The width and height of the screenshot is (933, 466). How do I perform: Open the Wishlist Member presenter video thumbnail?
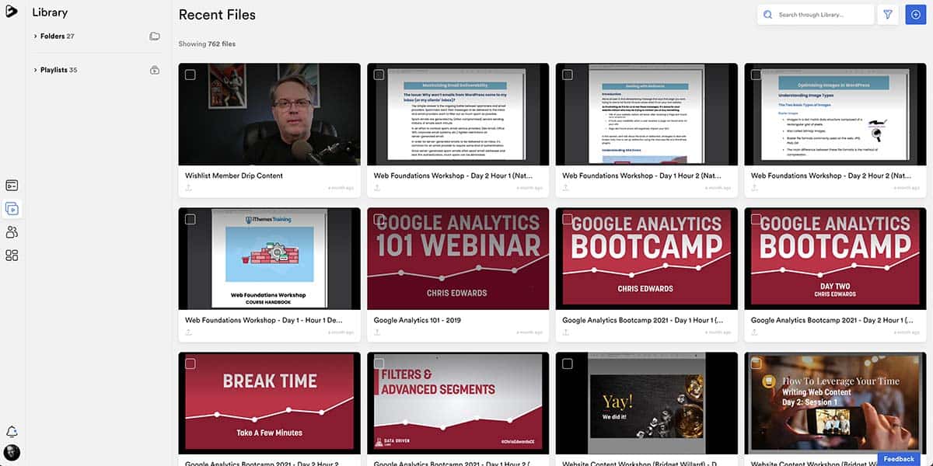(x=270, y=114)
